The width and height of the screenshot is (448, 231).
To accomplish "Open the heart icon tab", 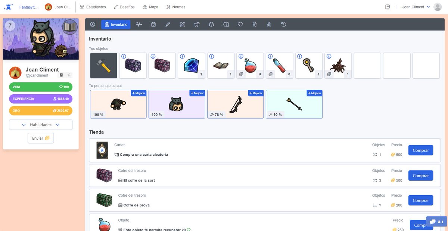I will pyautogui.click(x=240, y=25).
